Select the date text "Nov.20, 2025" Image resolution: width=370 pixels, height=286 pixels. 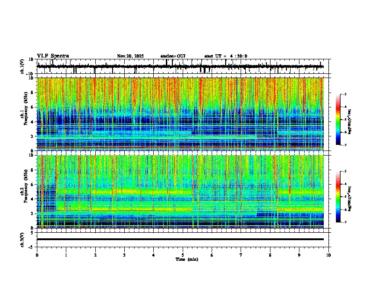pos(130,56)
